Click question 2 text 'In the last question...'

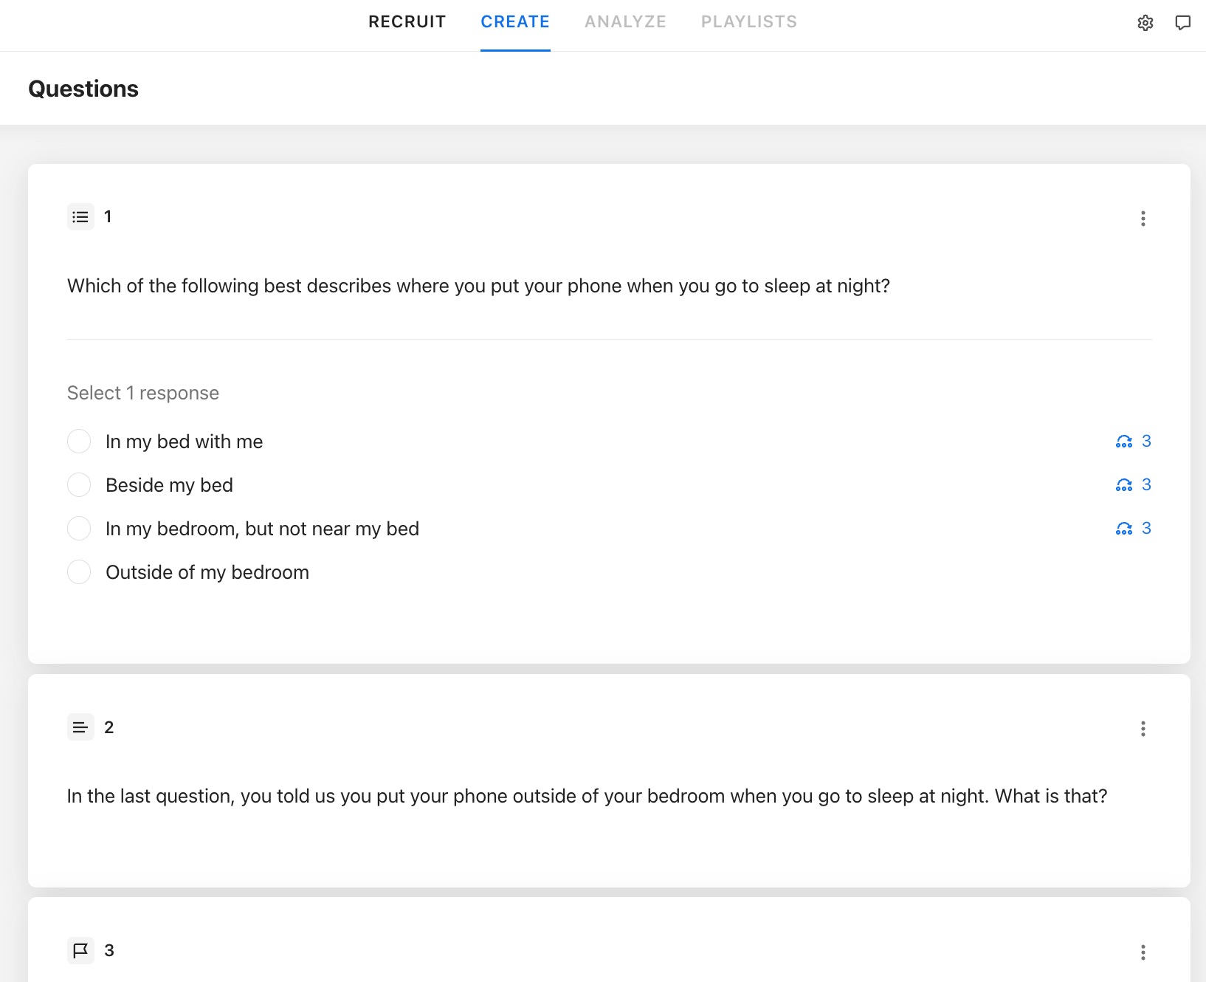(587, 796)
